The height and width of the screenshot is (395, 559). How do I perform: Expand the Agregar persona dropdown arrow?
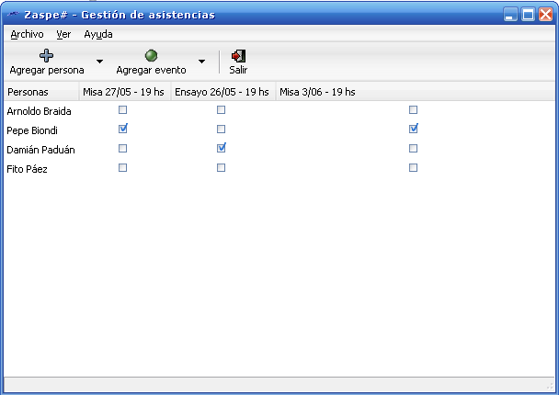pos(99,62)
